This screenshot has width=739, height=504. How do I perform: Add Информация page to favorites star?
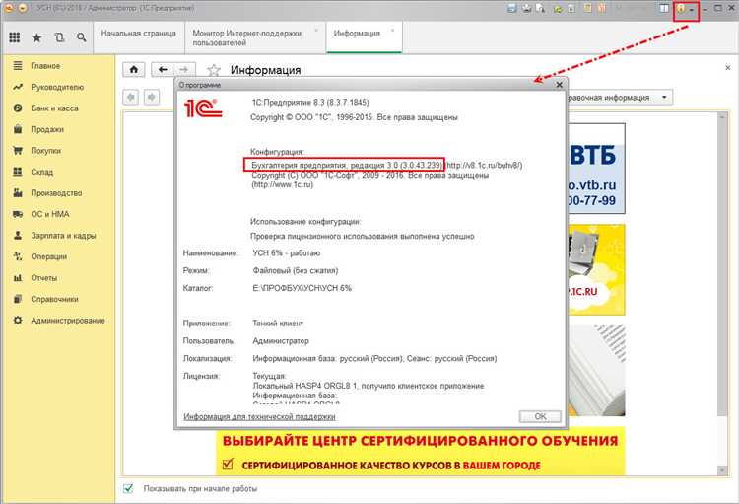click(x=214, y=70)
